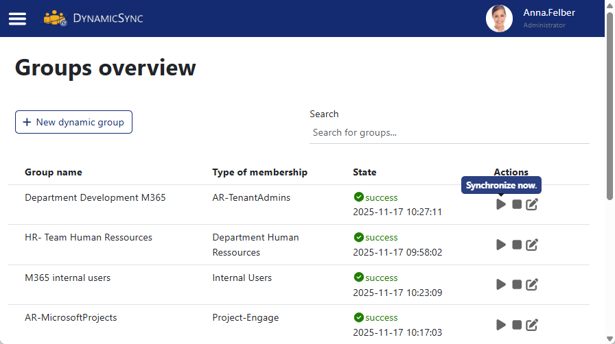Image resolution: width=615 pixels, height=344 pixels.
Task: Click timestamp 2025-11-17 09:58:02
Action: tap(397, 252)
